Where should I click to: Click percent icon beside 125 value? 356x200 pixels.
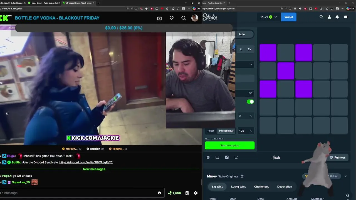[251, 131]
